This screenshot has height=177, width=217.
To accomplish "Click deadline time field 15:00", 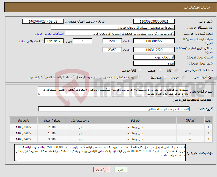I will pos(112,41).
